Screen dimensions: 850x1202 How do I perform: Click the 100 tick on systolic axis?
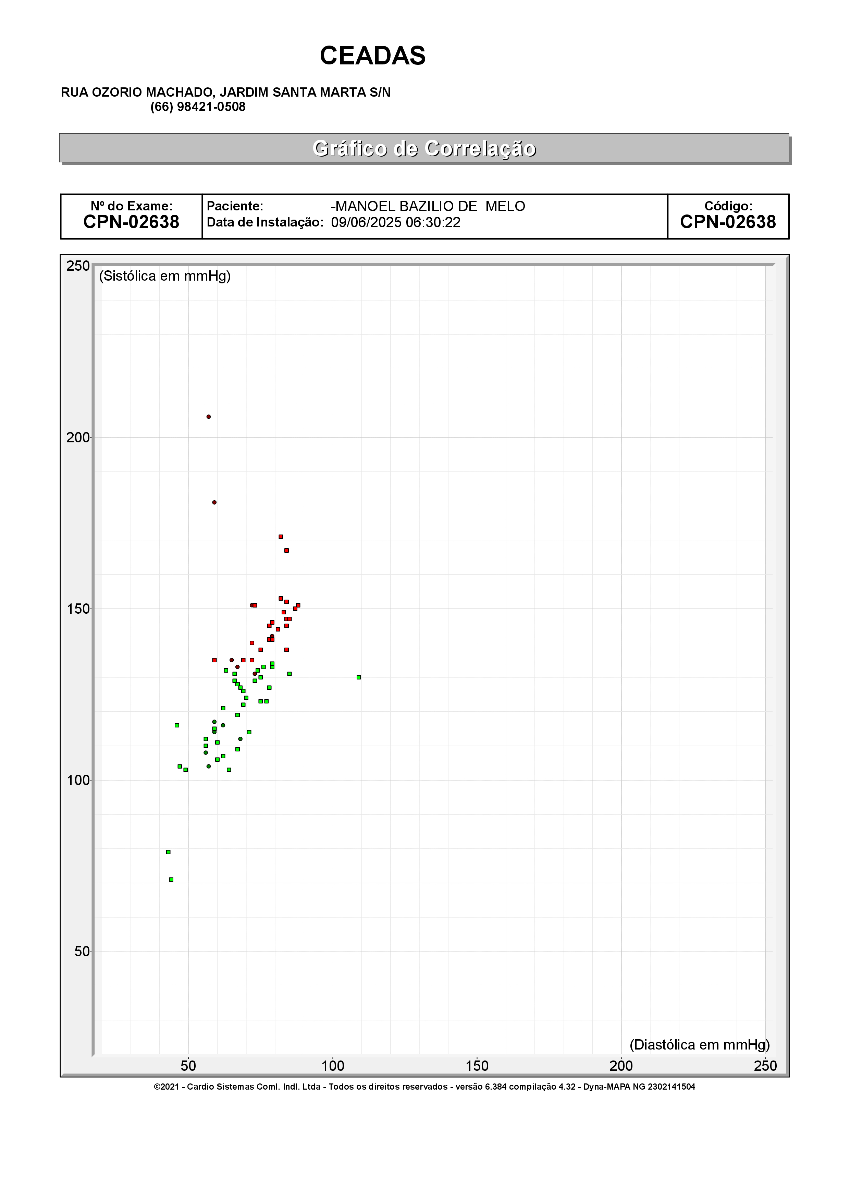pyautogui.click(x=78, y=780)
